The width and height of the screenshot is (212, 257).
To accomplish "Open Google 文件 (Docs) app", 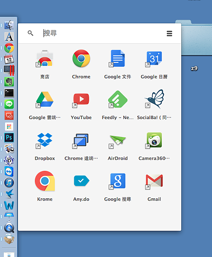I will pyautogui.click(x=117, y=59).
